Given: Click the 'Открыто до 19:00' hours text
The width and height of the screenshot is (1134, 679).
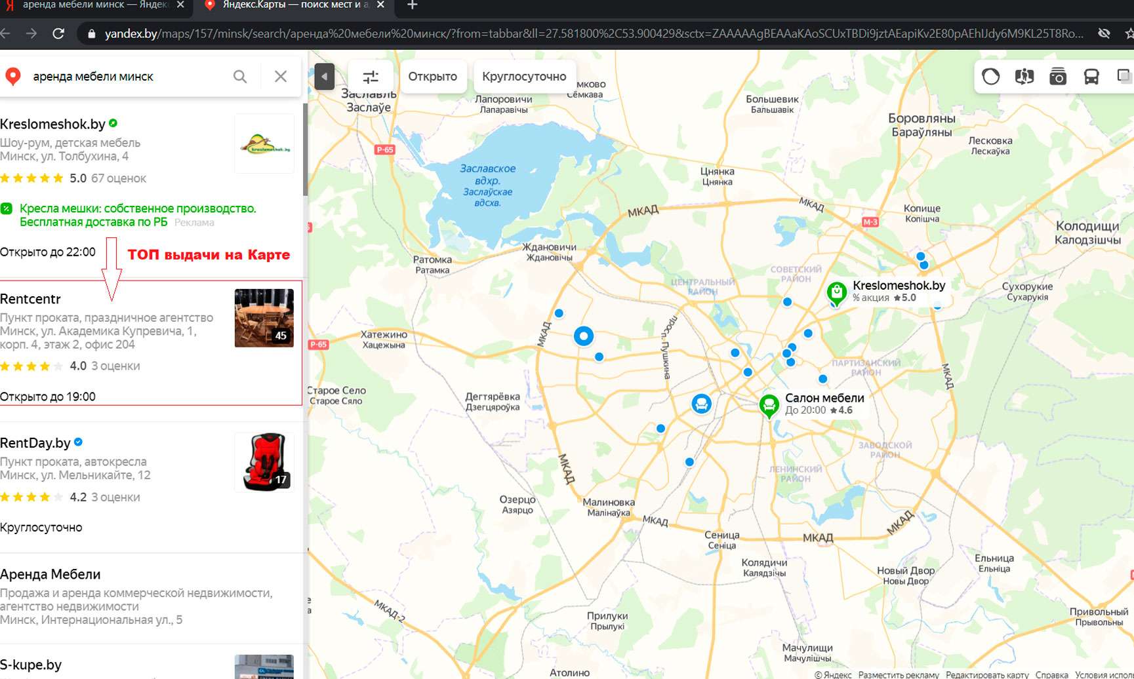Looking at the screenshot, I should (48, 397).
